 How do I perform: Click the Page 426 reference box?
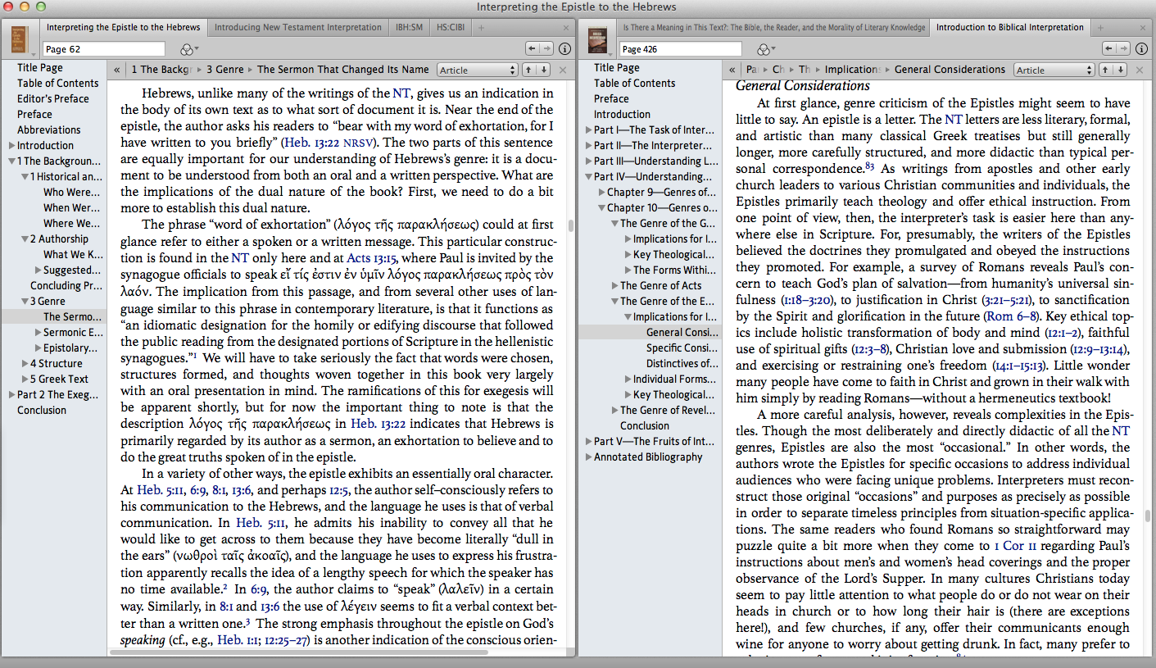coord(681,49)
